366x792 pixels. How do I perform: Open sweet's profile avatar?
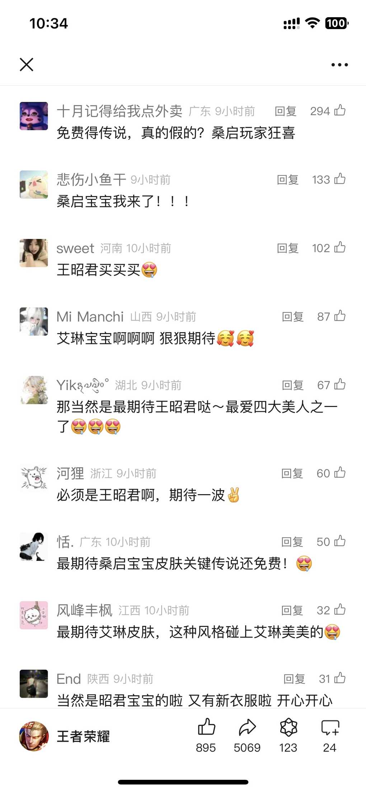34,253
